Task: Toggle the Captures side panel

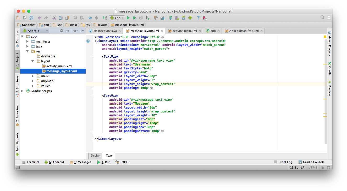Action: [x=17, y=39]
